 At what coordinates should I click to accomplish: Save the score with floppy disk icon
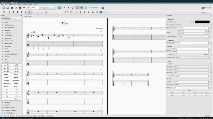click(x=12, y=8)
